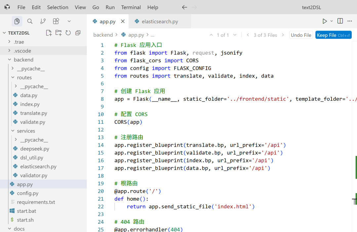Click the Undo File button
Image resolution: width=357 pixels, height=232 pixels.
(301, 35)
